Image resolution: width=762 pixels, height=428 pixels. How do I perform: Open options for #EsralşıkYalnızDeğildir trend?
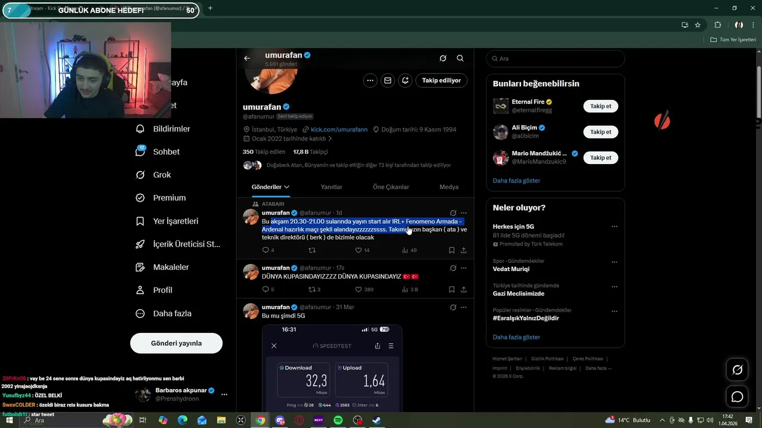coord(614,311)
